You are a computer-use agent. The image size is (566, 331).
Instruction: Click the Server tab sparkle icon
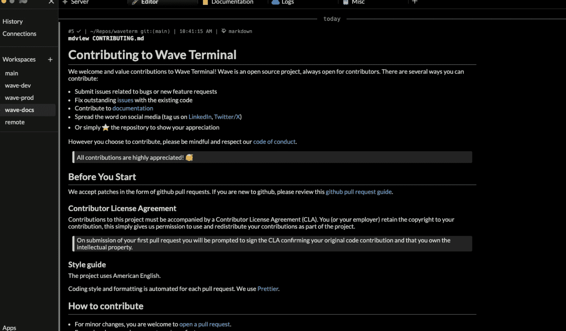pyautogui.click(x=65, y=2)
